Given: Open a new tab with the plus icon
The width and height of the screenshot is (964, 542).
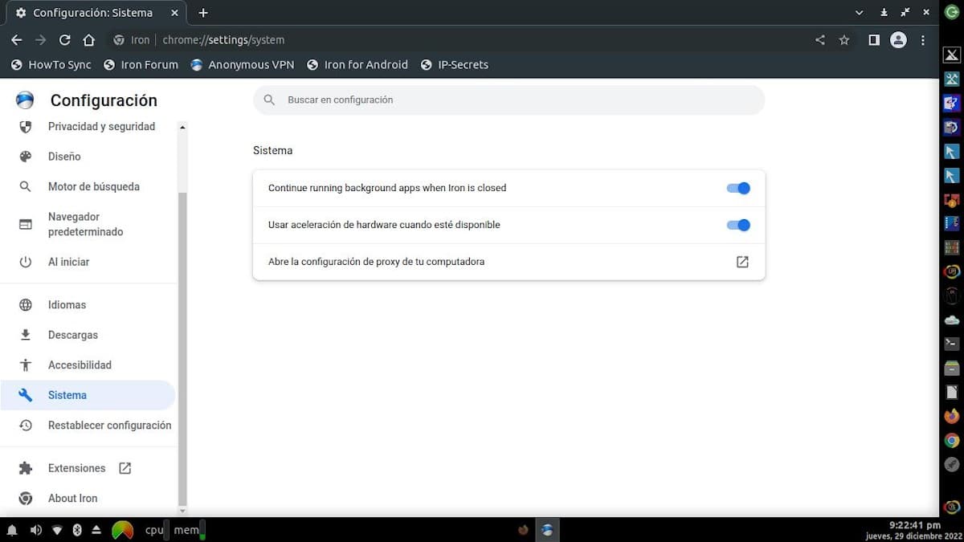Looking at the screenshot, I should tap(202, 13).
